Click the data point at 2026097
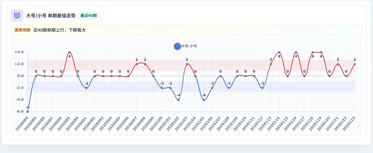The height and width of the screenshot is (153, 373). (137, 64)
